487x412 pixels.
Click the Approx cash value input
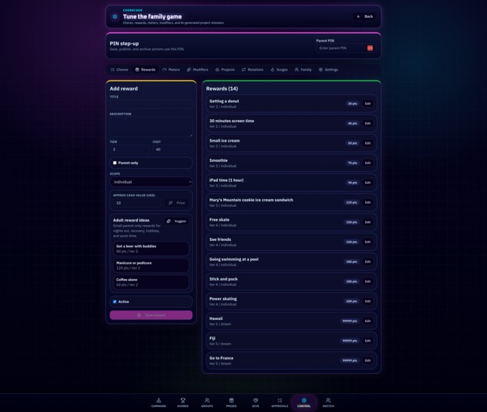click(137, 203)
